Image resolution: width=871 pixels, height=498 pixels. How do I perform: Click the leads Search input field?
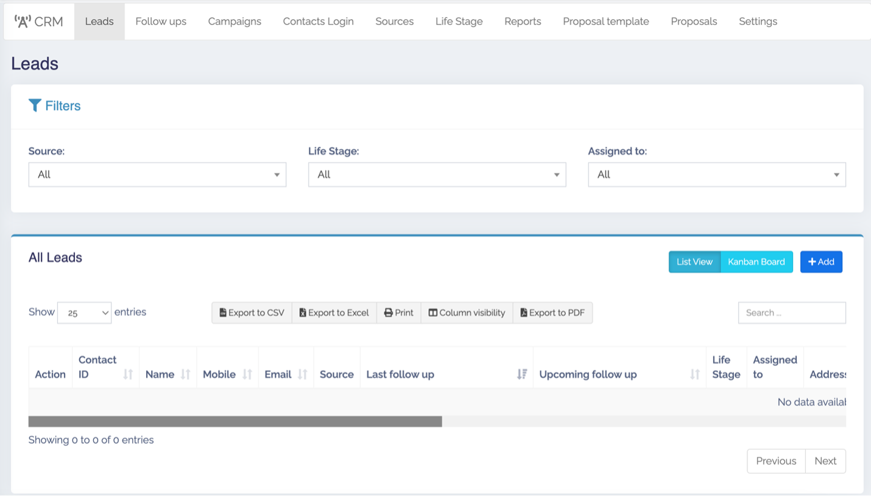click(792, 313)
